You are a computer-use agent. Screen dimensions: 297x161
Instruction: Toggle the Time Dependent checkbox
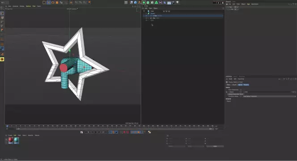(241, 89)
